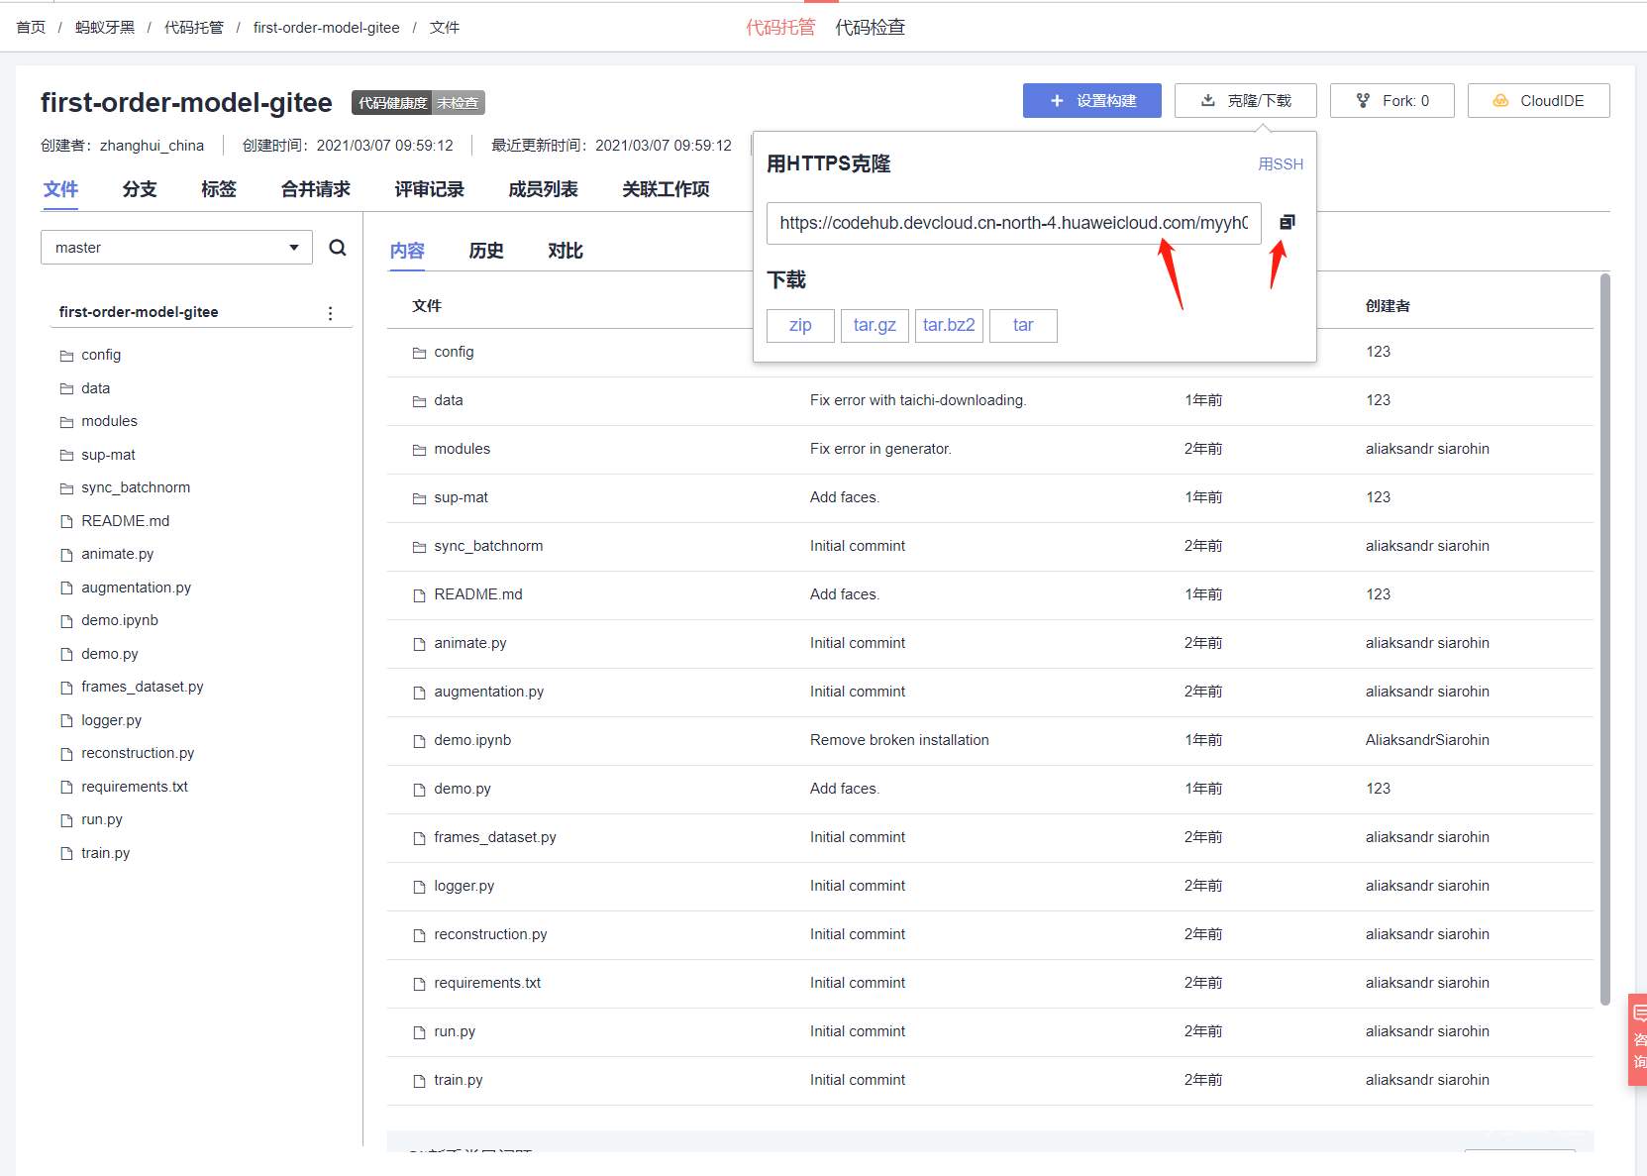Viewport: 1647px width, 1176px height.
Task: Click README.md file icon in file table
Action: point(419,595)
